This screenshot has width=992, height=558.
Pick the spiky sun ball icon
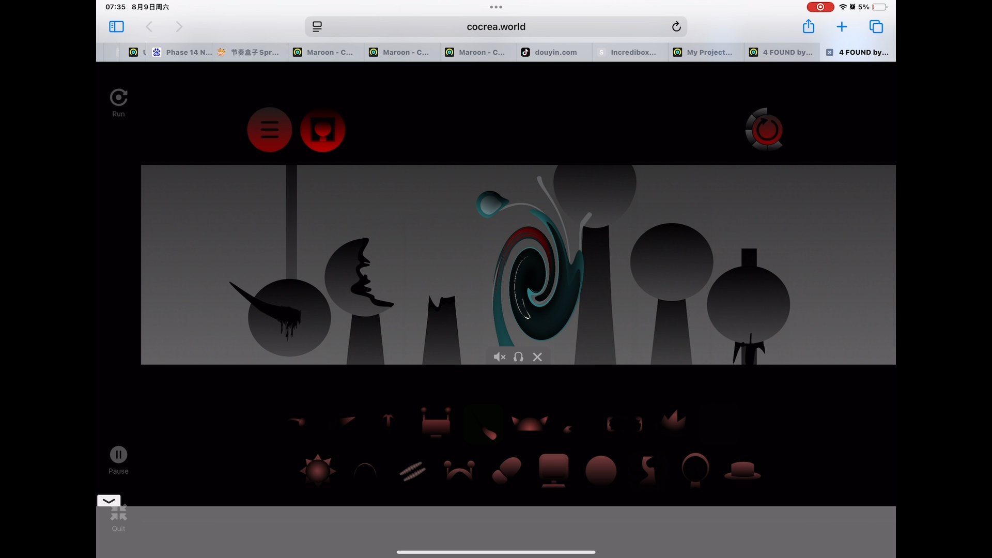pos(318,471)
